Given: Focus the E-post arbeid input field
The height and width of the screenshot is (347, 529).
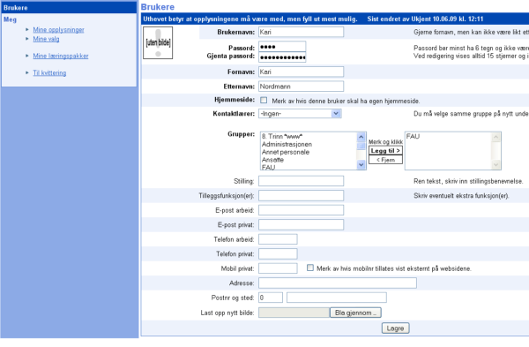Looking at the screenshot, I should point(301,210).
